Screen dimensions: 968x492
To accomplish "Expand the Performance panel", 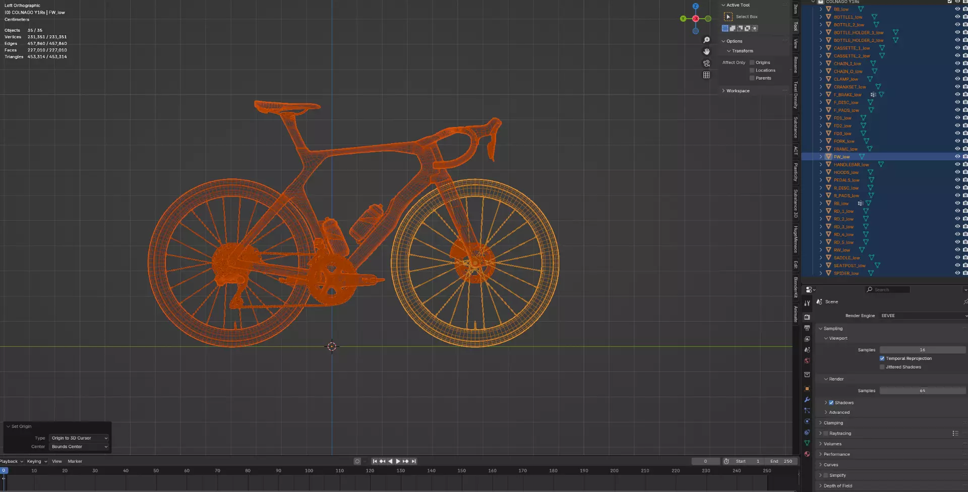I will (836, 454).
